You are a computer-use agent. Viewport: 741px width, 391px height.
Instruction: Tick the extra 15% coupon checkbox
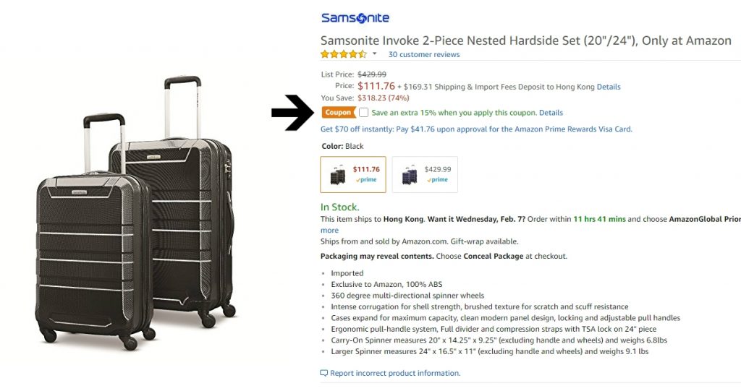pos(363,113)
